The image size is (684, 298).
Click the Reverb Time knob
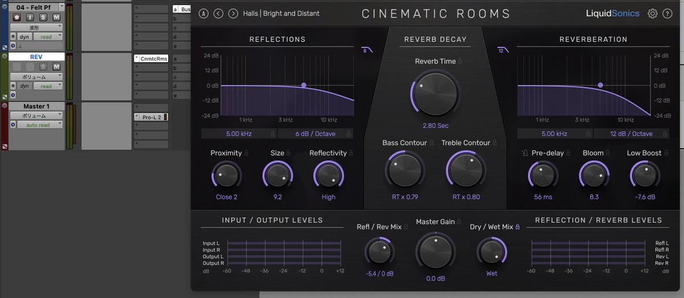point(435,94)
